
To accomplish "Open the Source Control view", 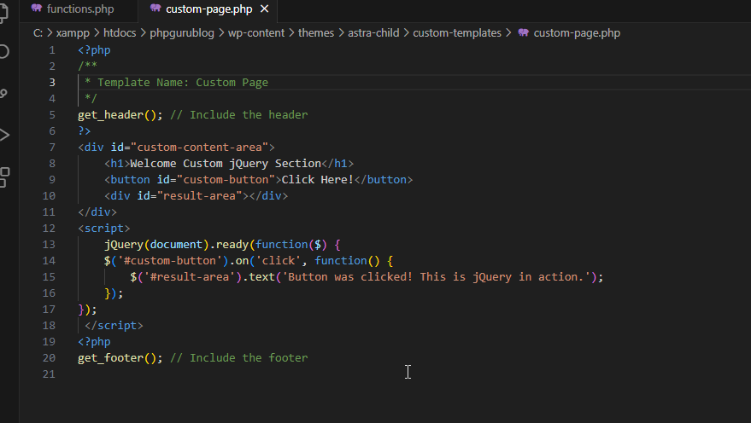I will click(3, 93).
